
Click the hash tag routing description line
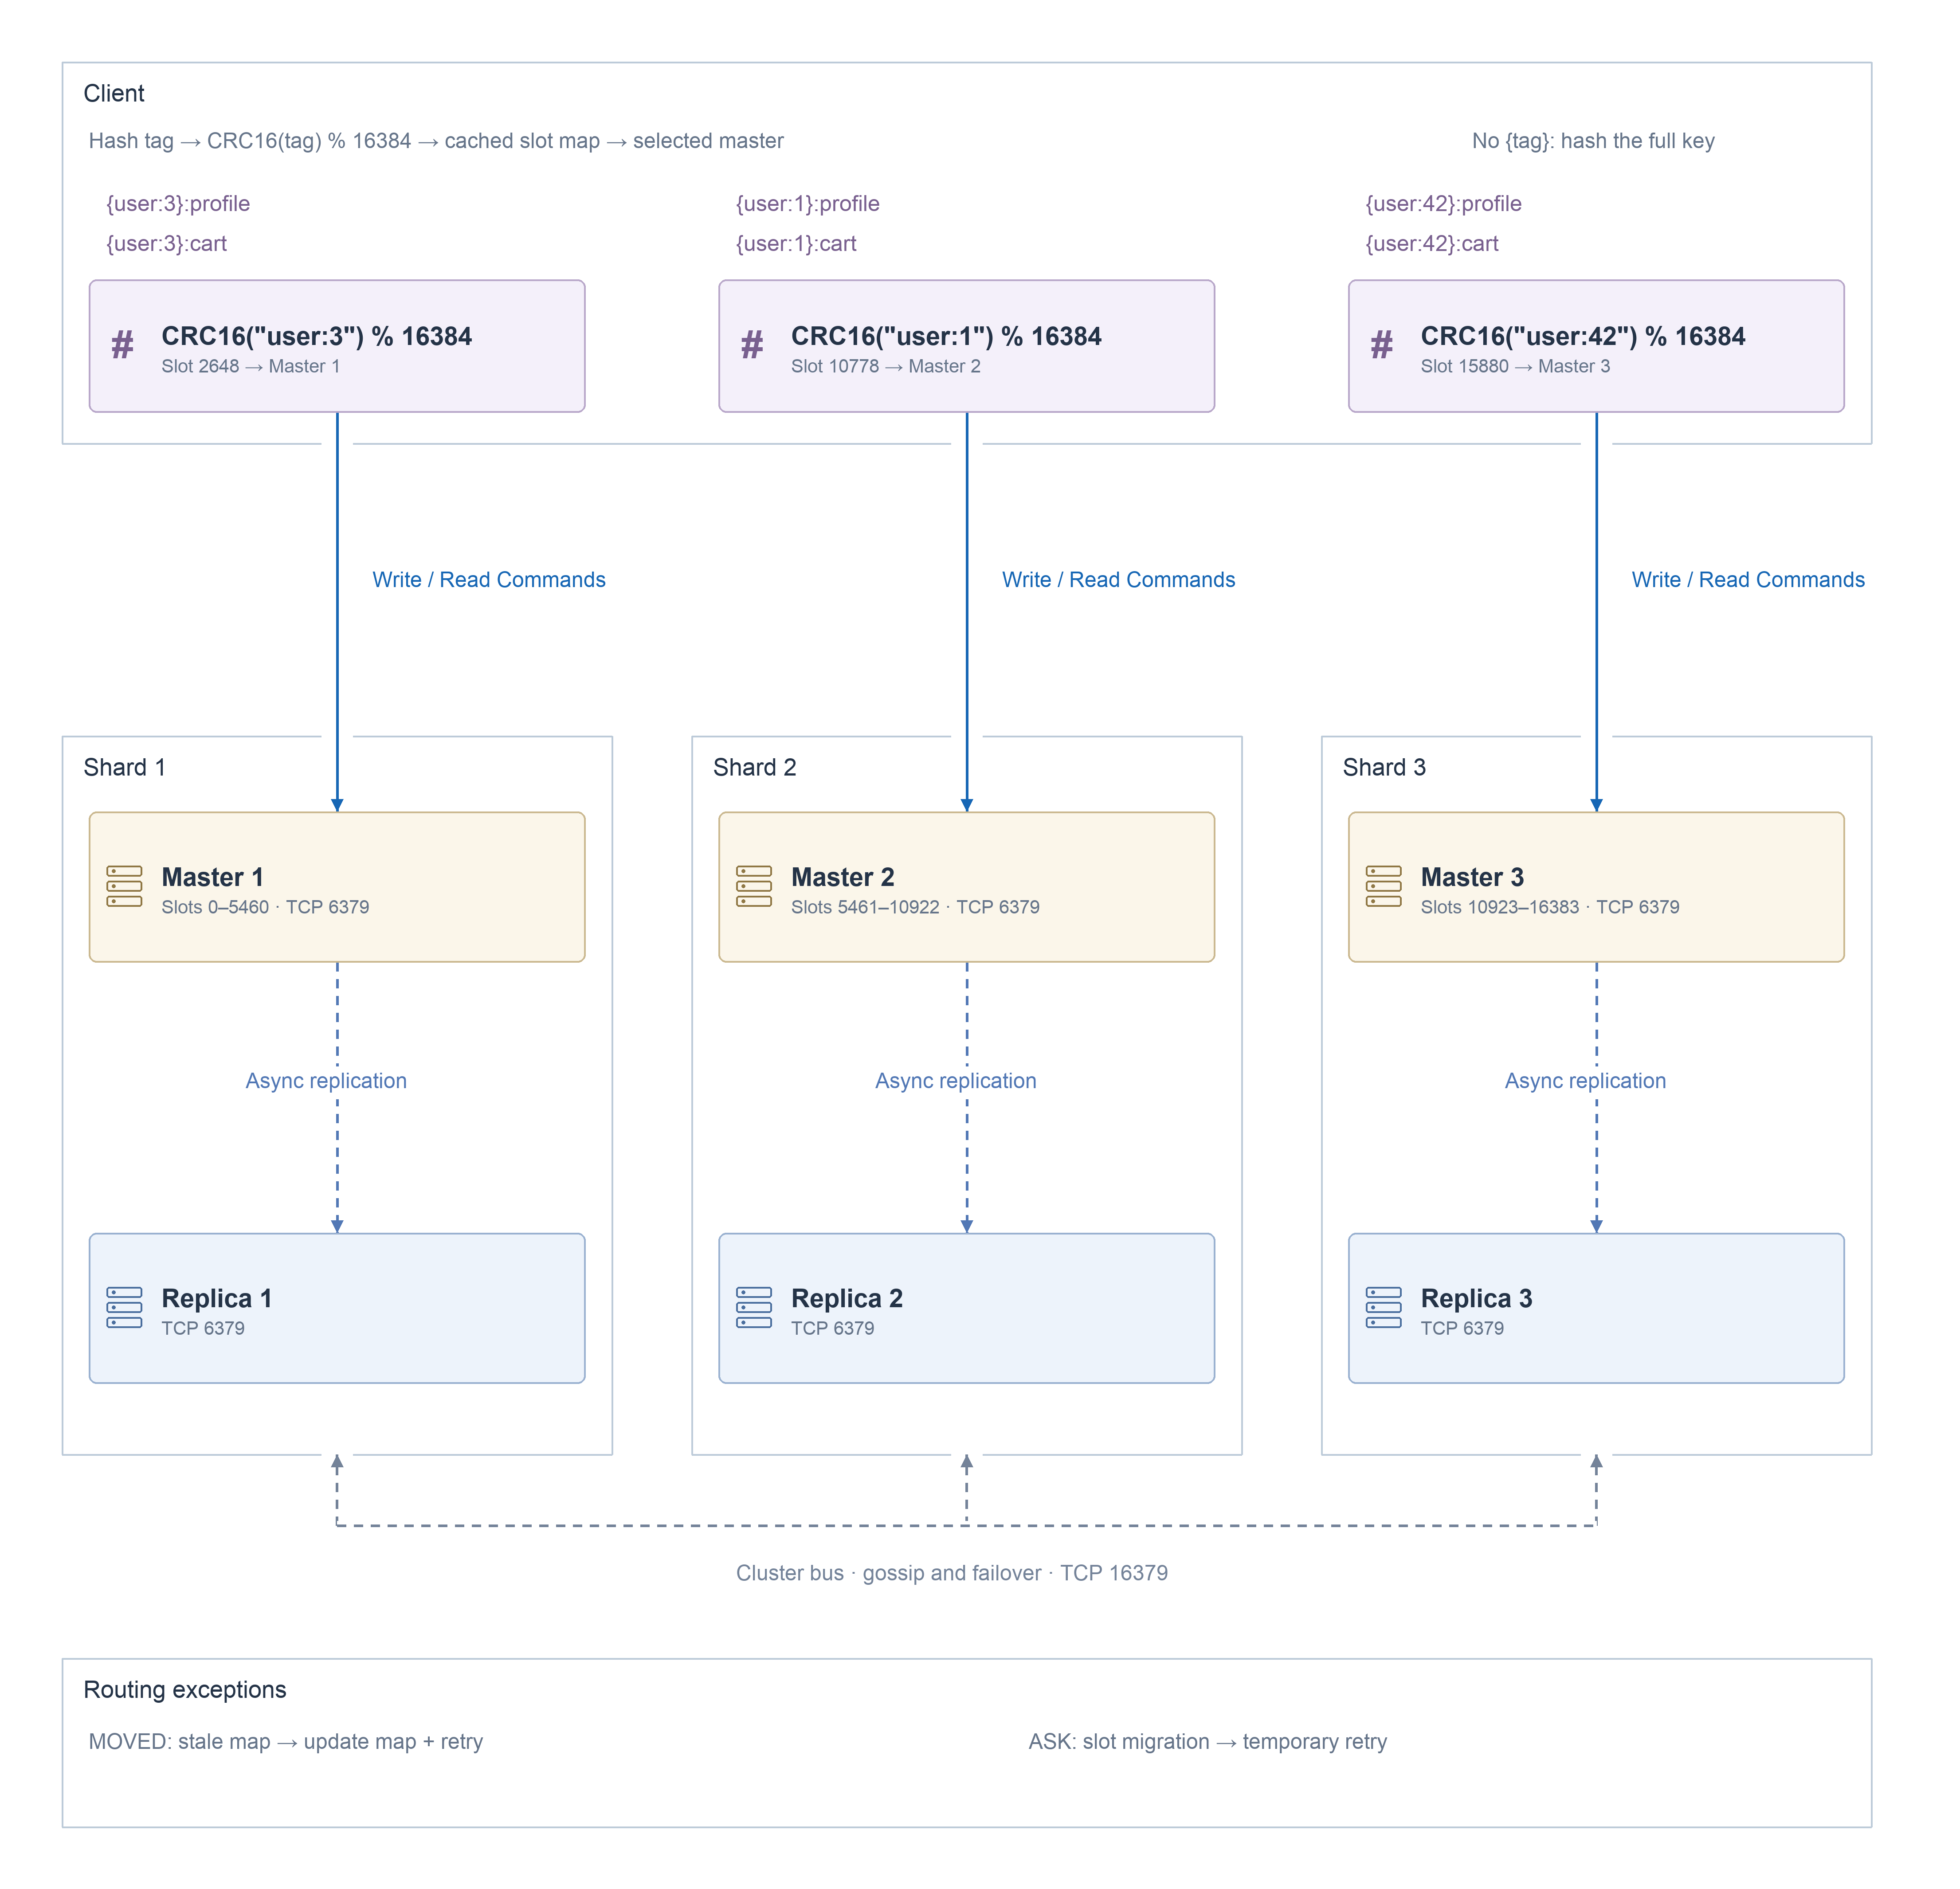coord(436,141)
